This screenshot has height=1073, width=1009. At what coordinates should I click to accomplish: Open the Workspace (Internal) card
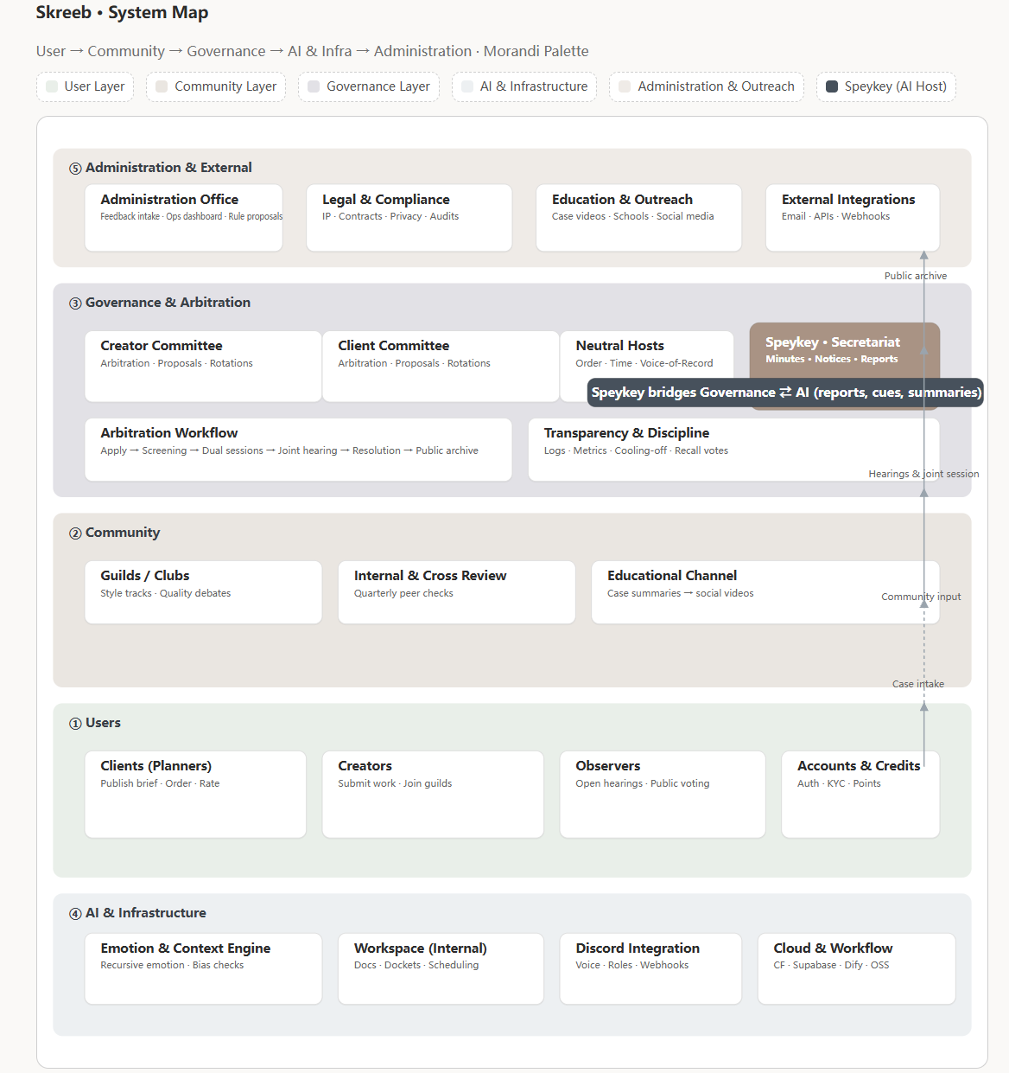point(441,968)
